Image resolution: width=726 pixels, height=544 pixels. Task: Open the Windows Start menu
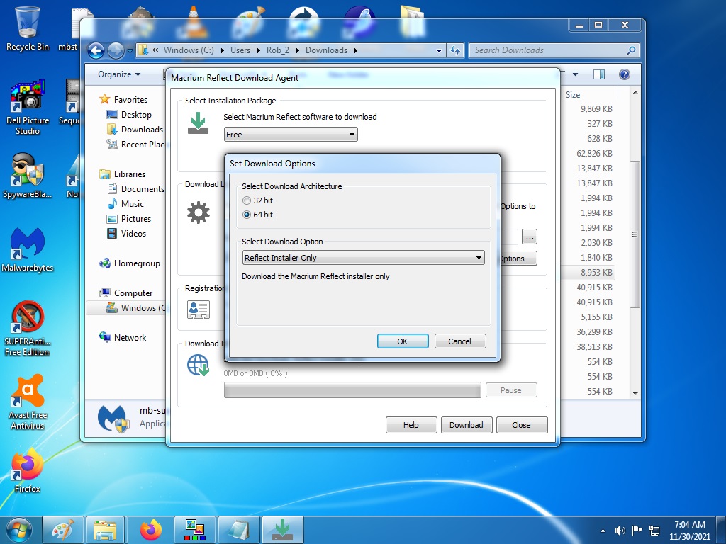[x=18, y=530]
